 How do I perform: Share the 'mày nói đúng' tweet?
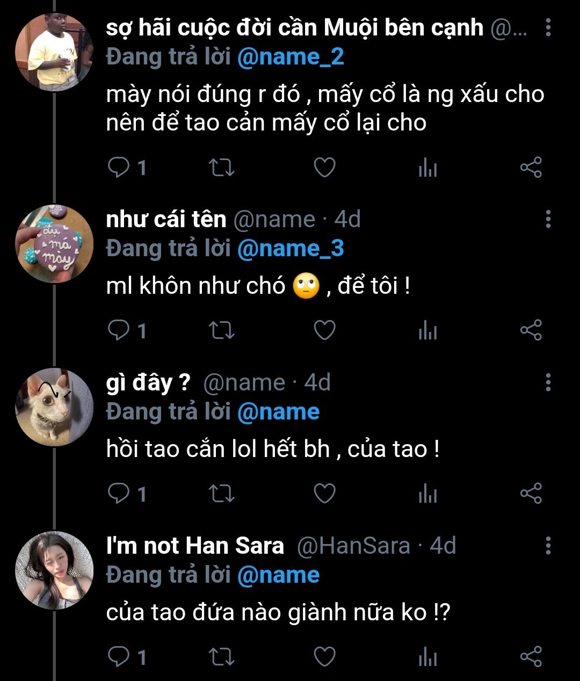[x=531, y=168]
